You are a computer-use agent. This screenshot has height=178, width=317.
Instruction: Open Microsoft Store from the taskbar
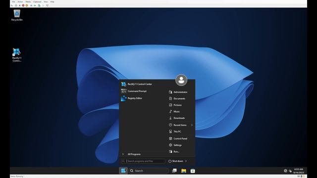[x=193, y=171]
